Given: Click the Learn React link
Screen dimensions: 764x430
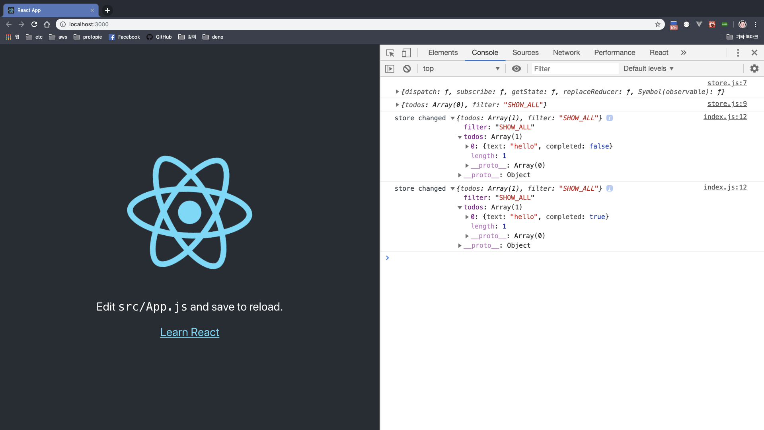Looking at the screenshot, I should tap(189, 332).
